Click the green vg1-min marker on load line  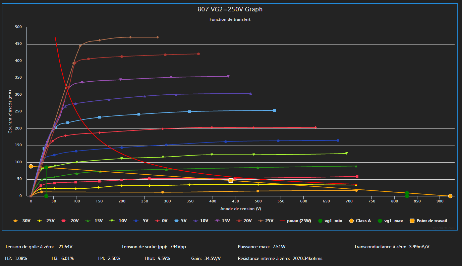[x=46, y=168]
